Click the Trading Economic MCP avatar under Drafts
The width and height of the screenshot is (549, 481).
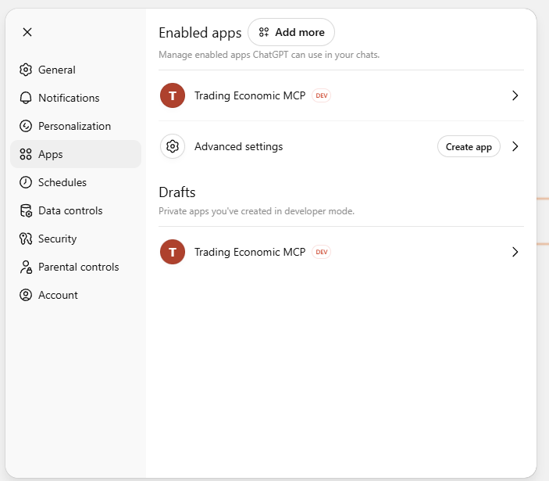tap(173, 252)
